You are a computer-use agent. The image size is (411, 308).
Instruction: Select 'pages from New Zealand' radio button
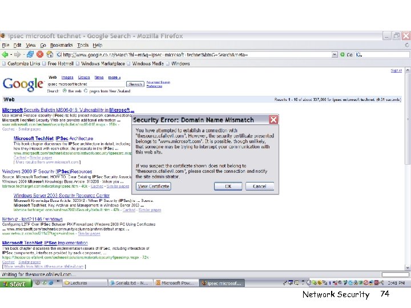86,91
